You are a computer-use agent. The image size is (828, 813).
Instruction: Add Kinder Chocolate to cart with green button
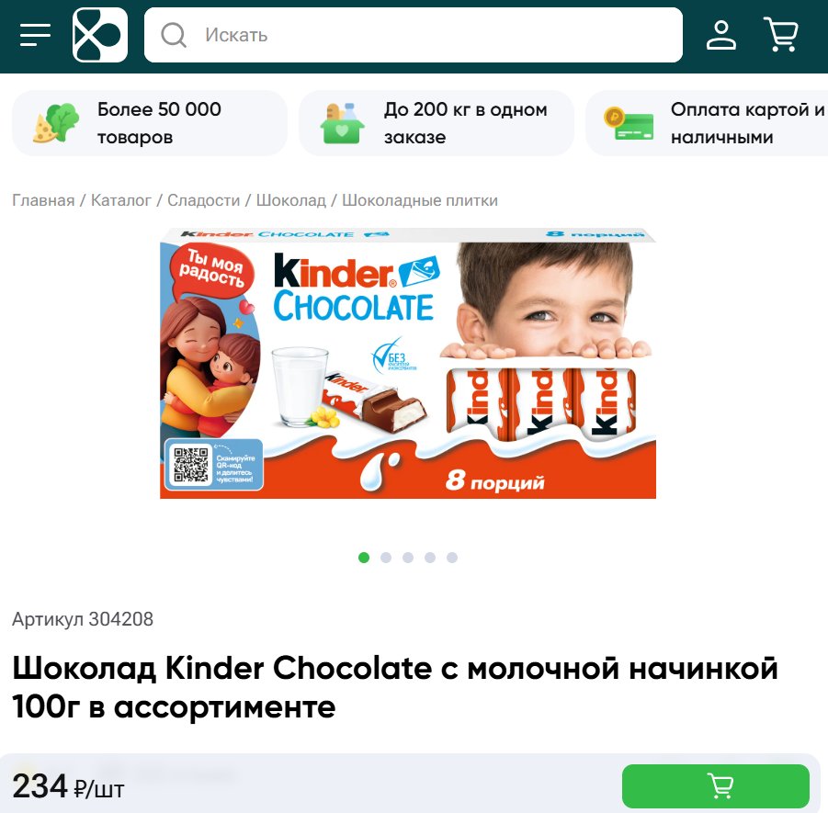tap(716, 786)
